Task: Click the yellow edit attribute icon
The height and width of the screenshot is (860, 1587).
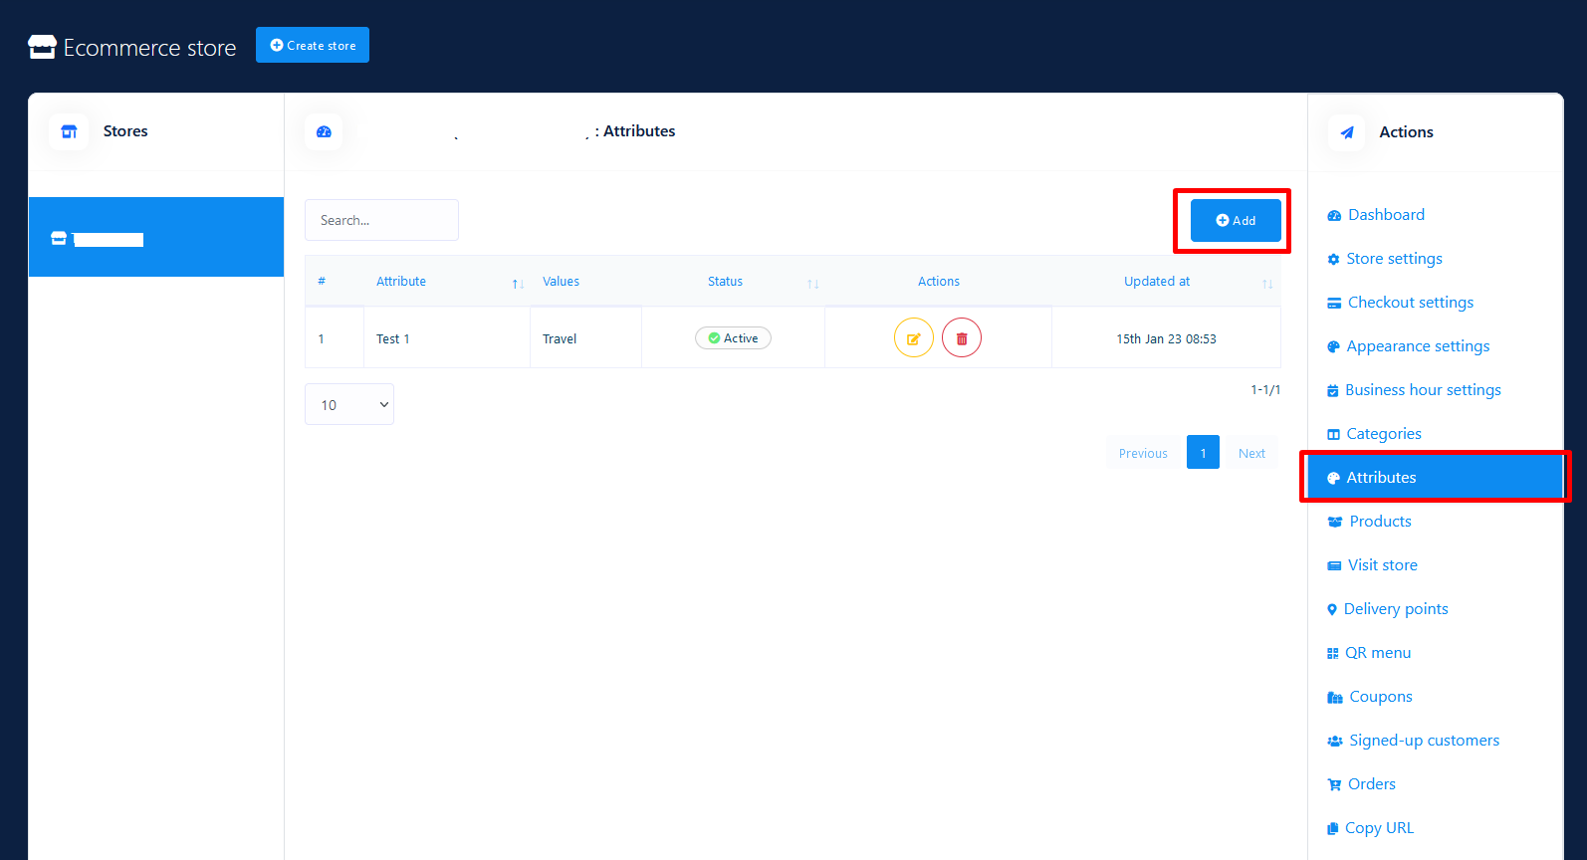Action: 913,338
